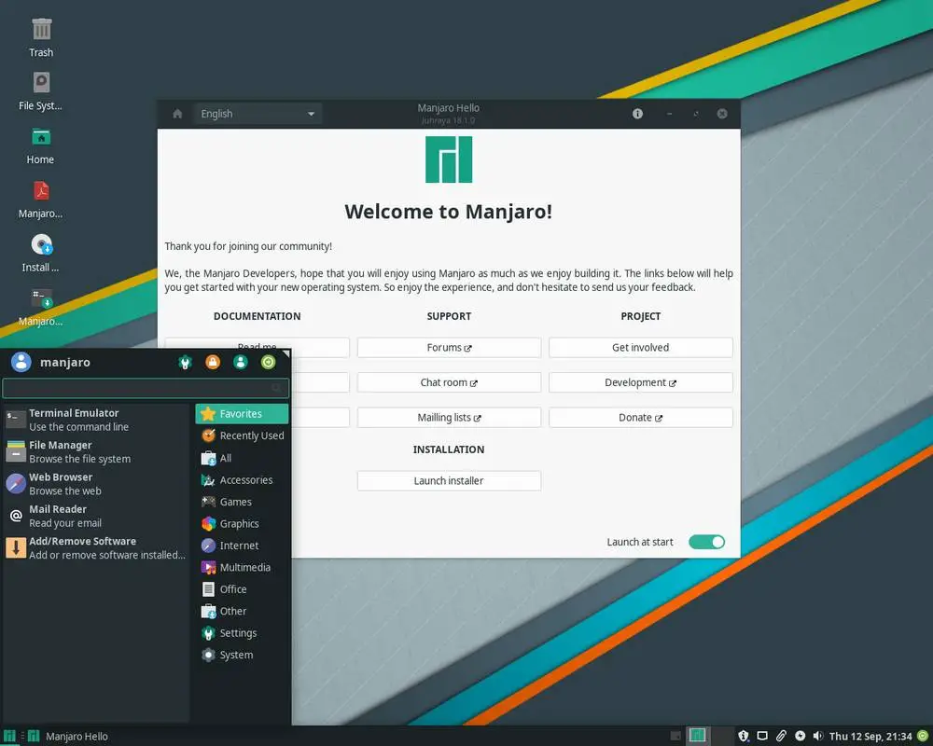Click the Chat room button
933x746 pixels.
coord(449,382)
